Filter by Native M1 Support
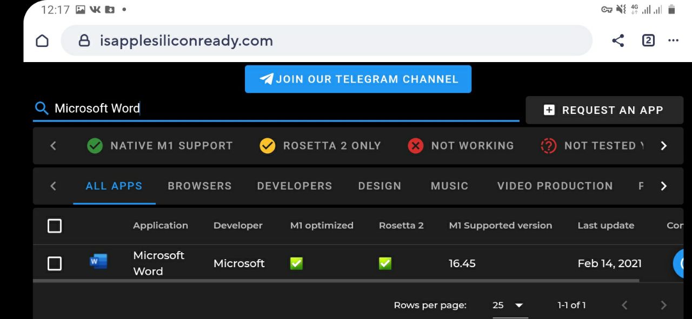 [x=159, y=146]
